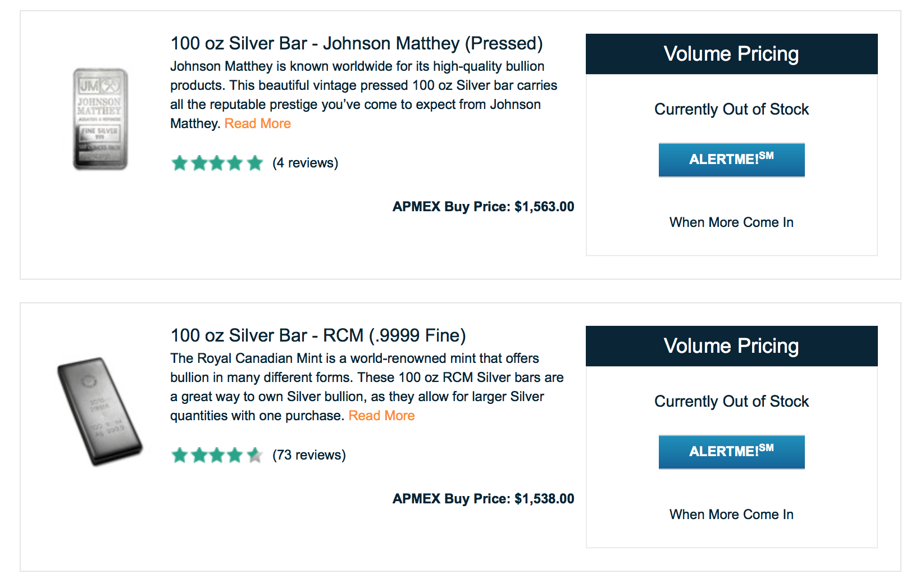Click the five-star rating for Johnson Matthey
Image resolution: width=920 pixels, height=582 pixels.
point(217,163)
